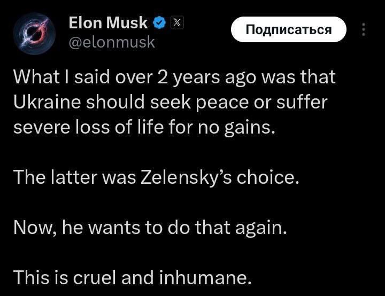
Task: Click the word "Ukraine" in the post
Action: (x=47, y=102)
